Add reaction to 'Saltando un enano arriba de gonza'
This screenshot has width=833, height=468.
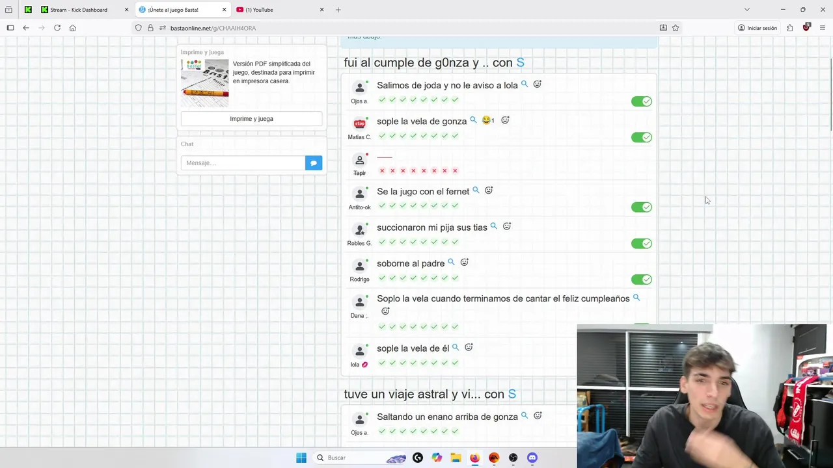pyautogui.click(x=538, y=415)
